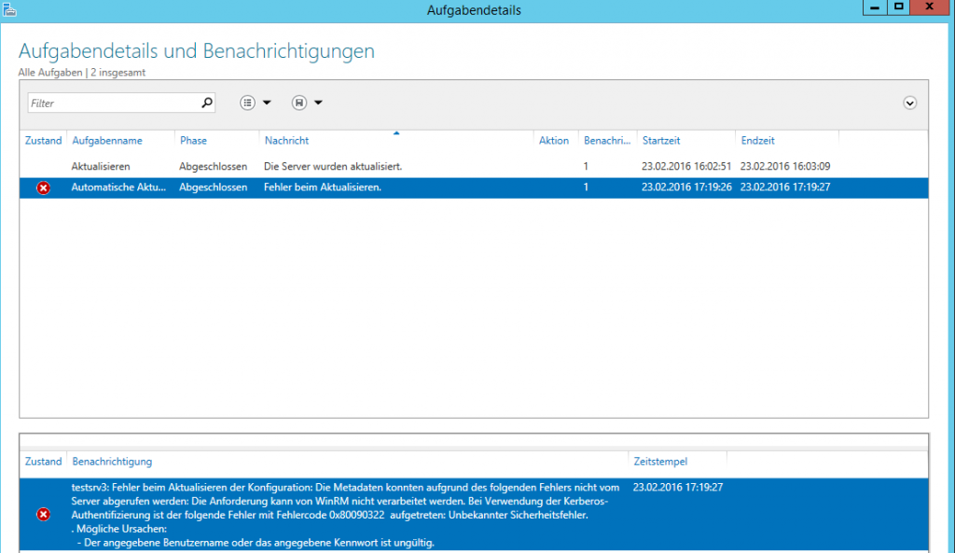Open the list query options icon
This screenshot has width=955, height=553.
[x=247, y=103]
